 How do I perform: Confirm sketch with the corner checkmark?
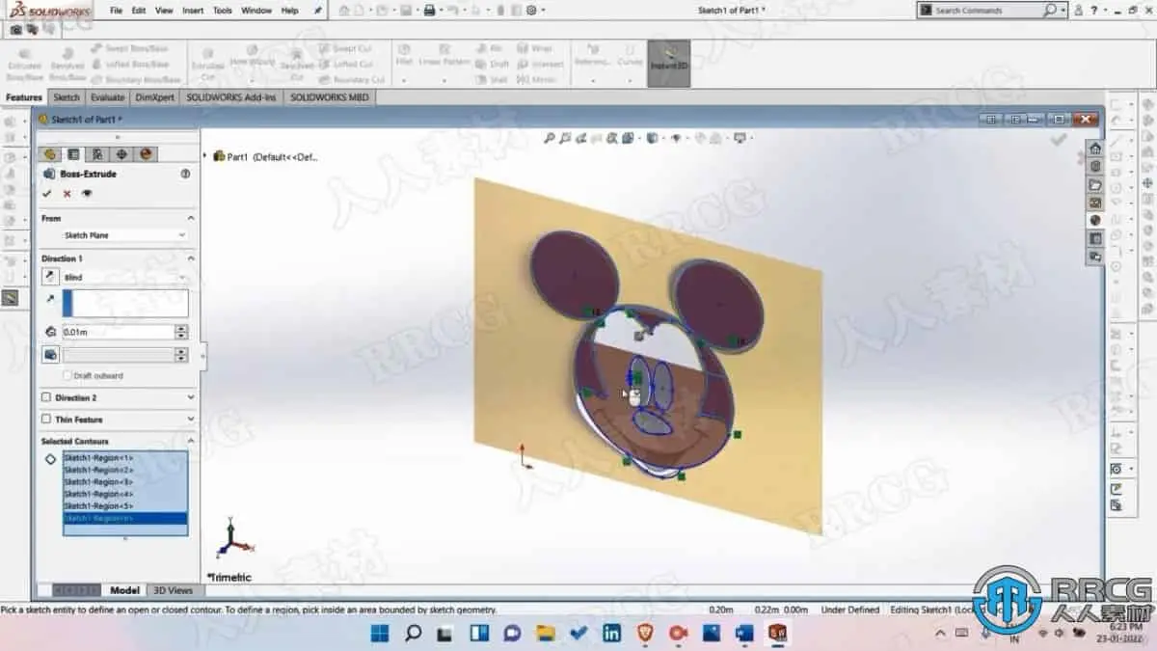[x=1058, y=140]
